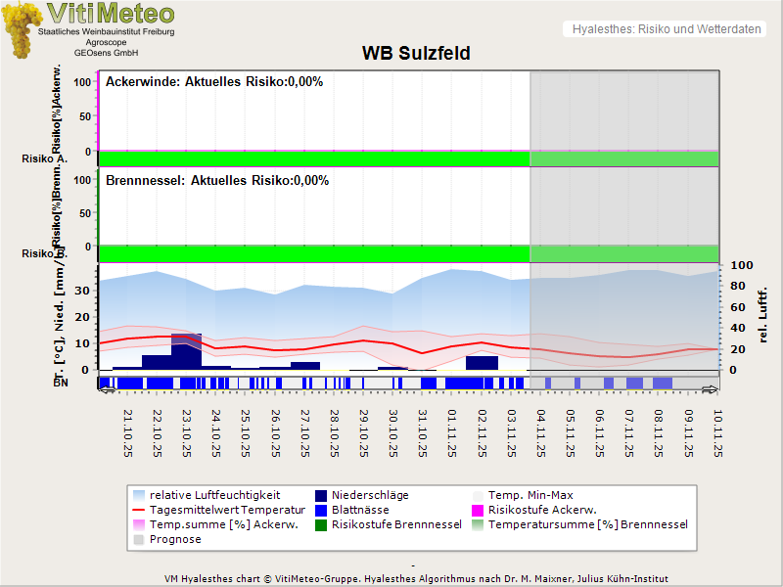Select the 23.10.25 date on axis

188,432
